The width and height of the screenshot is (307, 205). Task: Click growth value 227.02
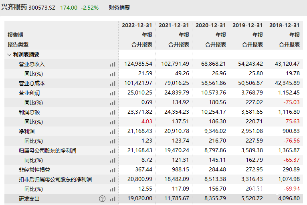pyautogui.click(x=254, y=102)
